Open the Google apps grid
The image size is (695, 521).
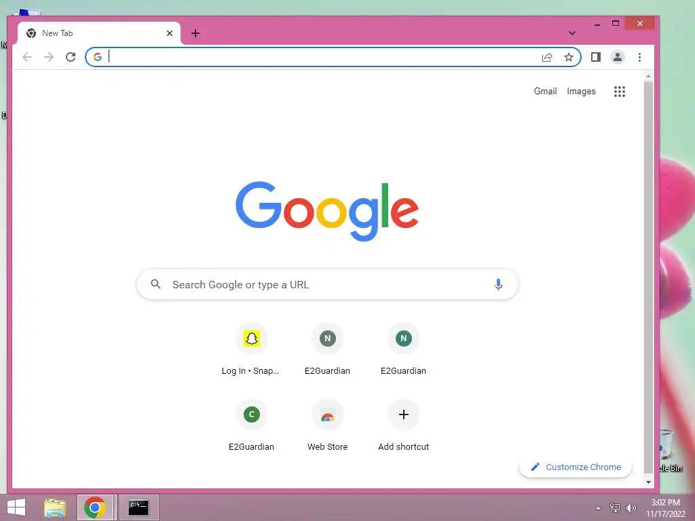[619, 92]
